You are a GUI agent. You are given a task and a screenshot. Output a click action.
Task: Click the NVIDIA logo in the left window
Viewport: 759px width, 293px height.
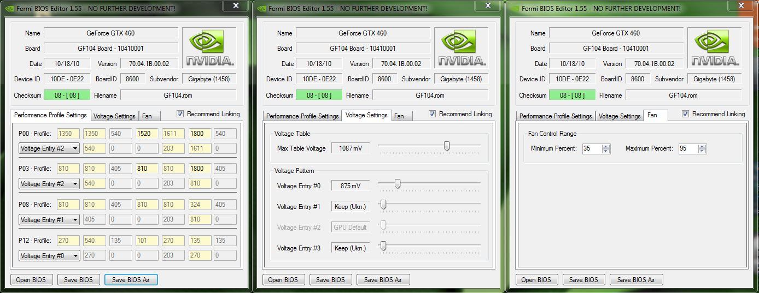[209, 49]
